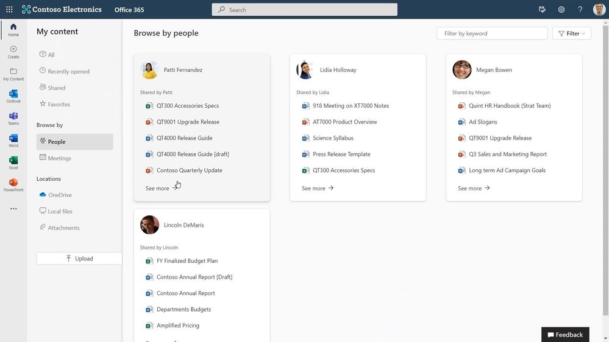Click Word icon beside Science Syllabus

(x=305, y=138)
